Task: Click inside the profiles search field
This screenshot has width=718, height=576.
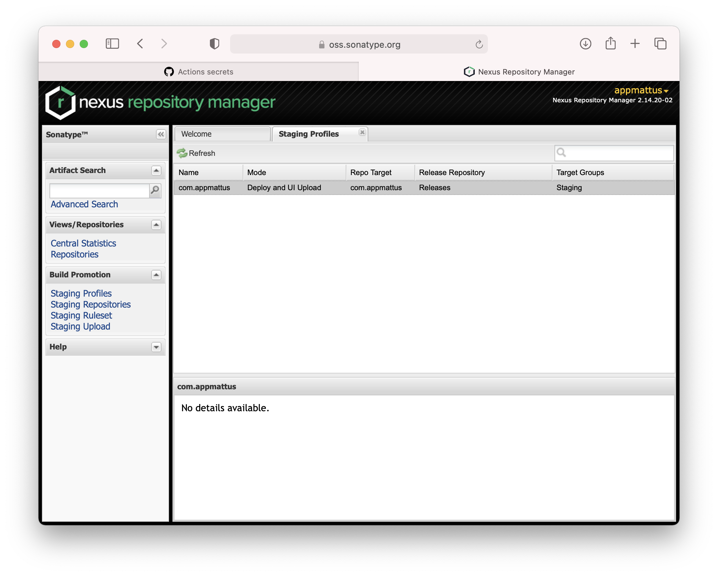Action: 615,153
